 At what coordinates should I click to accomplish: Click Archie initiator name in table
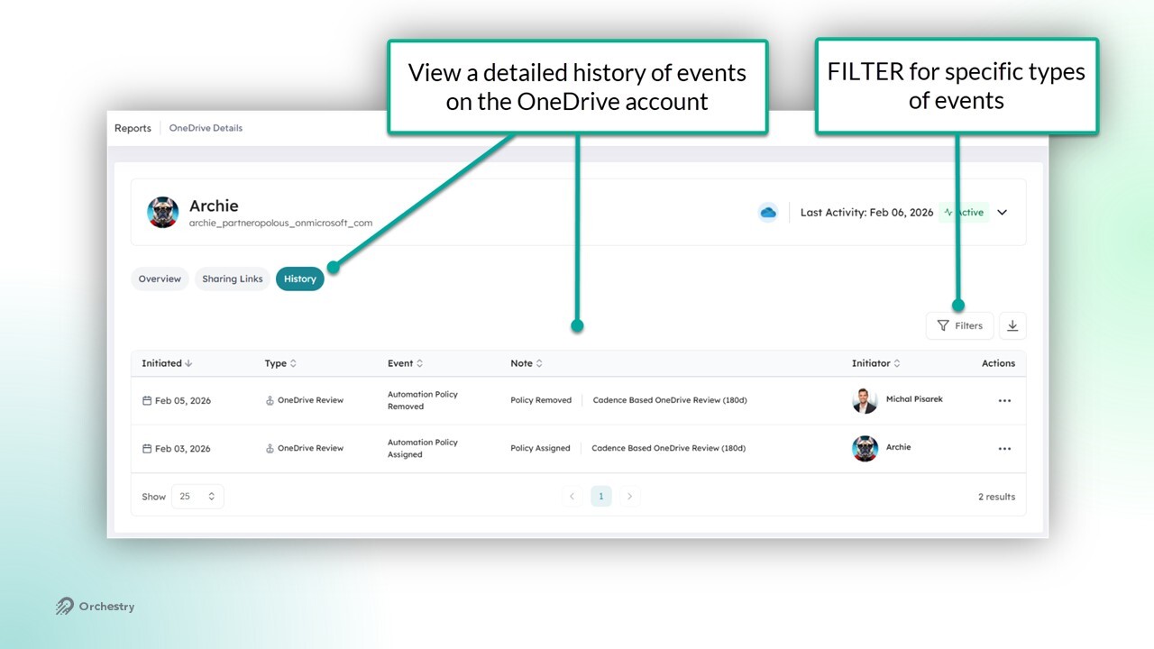point(898,447)
